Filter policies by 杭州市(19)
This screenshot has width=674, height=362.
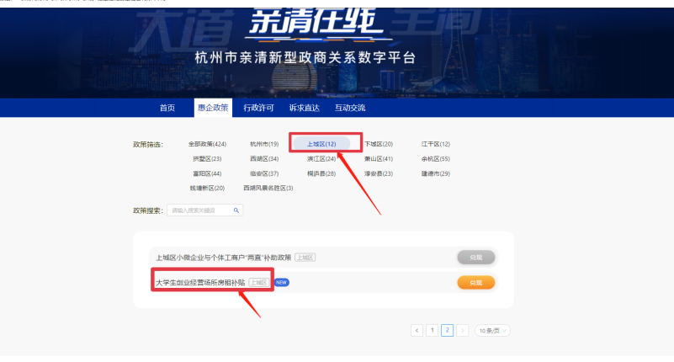click(x=264, y=144)
